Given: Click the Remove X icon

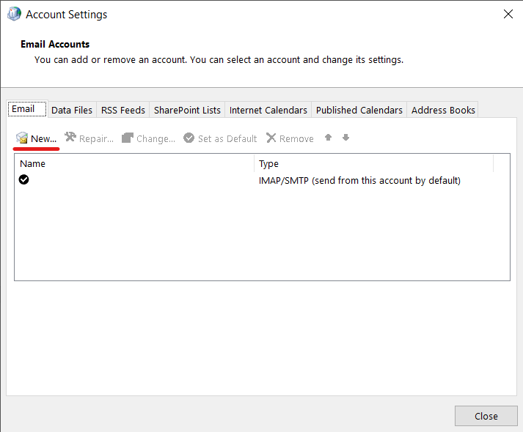Looking at the screenshot, I should pos(271,138).
